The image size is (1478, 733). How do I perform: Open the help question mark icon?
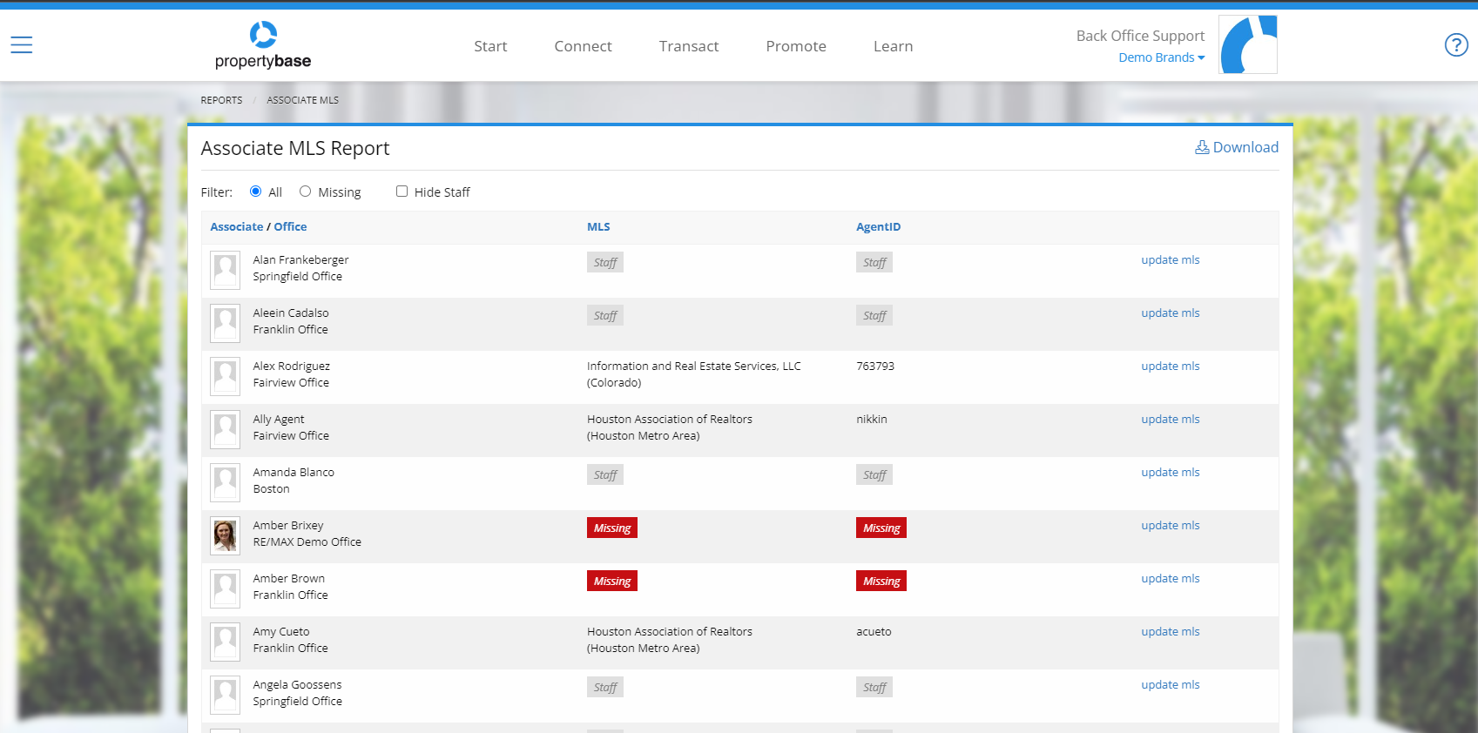click(x=1455, y=44)
